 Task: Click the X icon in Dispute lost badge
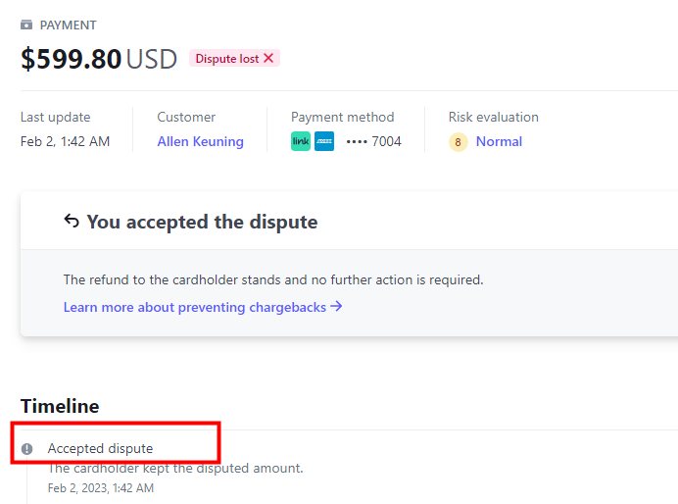tap(268, 58)
